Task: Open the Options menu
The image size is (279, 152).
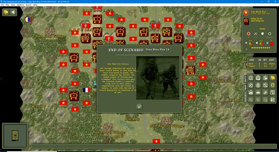Action: click(20, 5)
